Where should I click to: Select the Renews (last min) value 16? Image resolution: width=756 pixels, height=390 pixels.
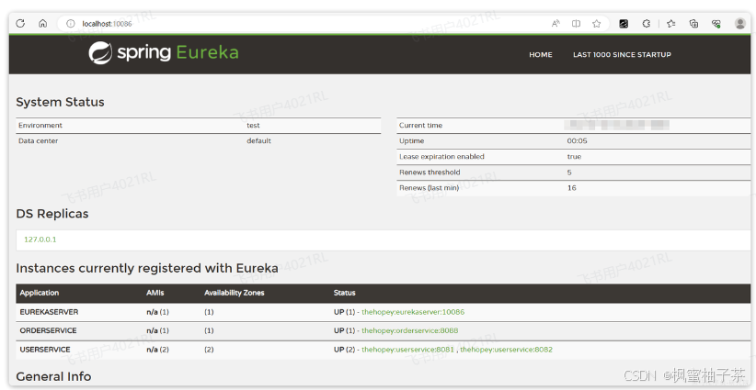[x=571, y=188]
